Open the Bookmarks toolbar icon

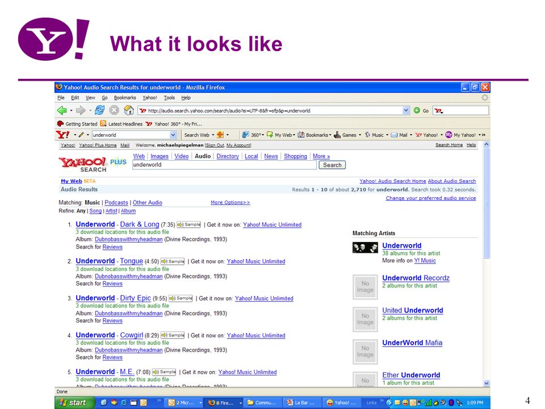[301, 135]
